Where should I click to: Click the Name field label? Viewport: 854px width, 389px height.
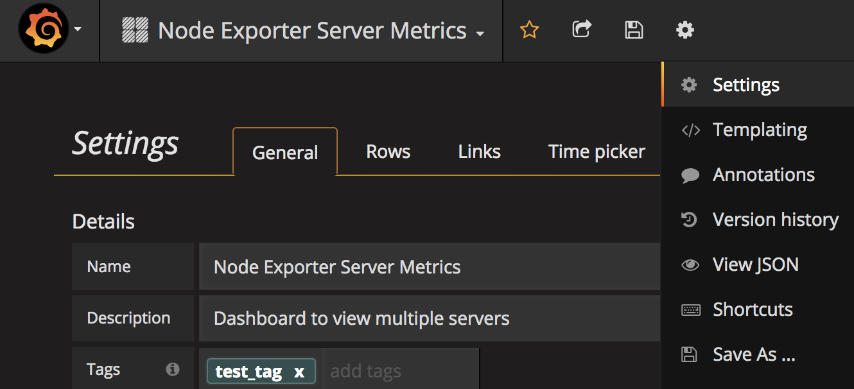coord(109,266)
